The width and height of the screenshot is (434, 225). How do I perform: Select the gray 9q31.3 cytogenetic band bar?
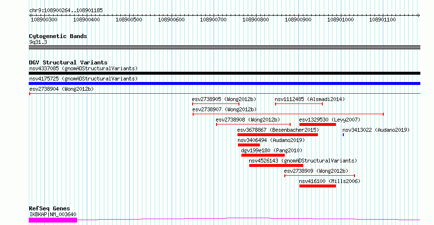[224, 47]
